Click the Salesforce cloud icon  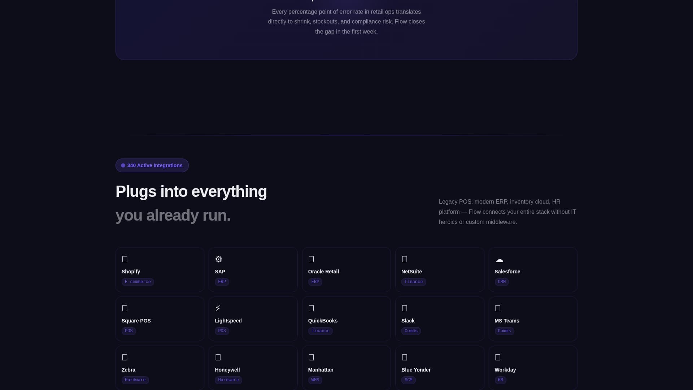(x=499, y=260)
